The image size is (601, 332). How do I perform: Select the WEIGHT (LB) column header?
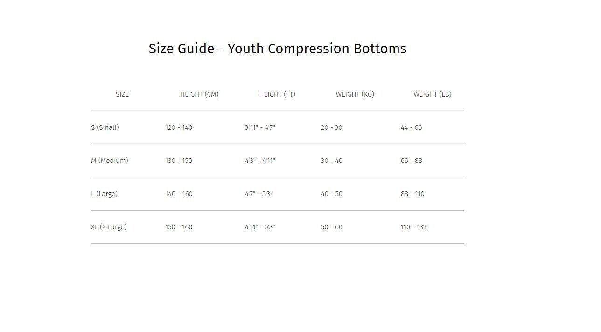[433, 94]
